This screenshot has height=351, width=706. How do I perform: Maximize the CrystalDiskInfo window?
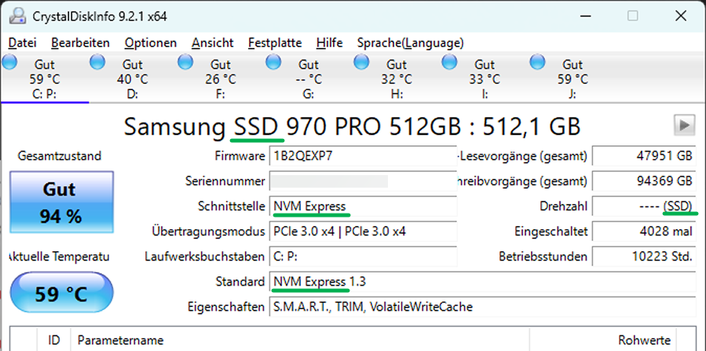632,16
